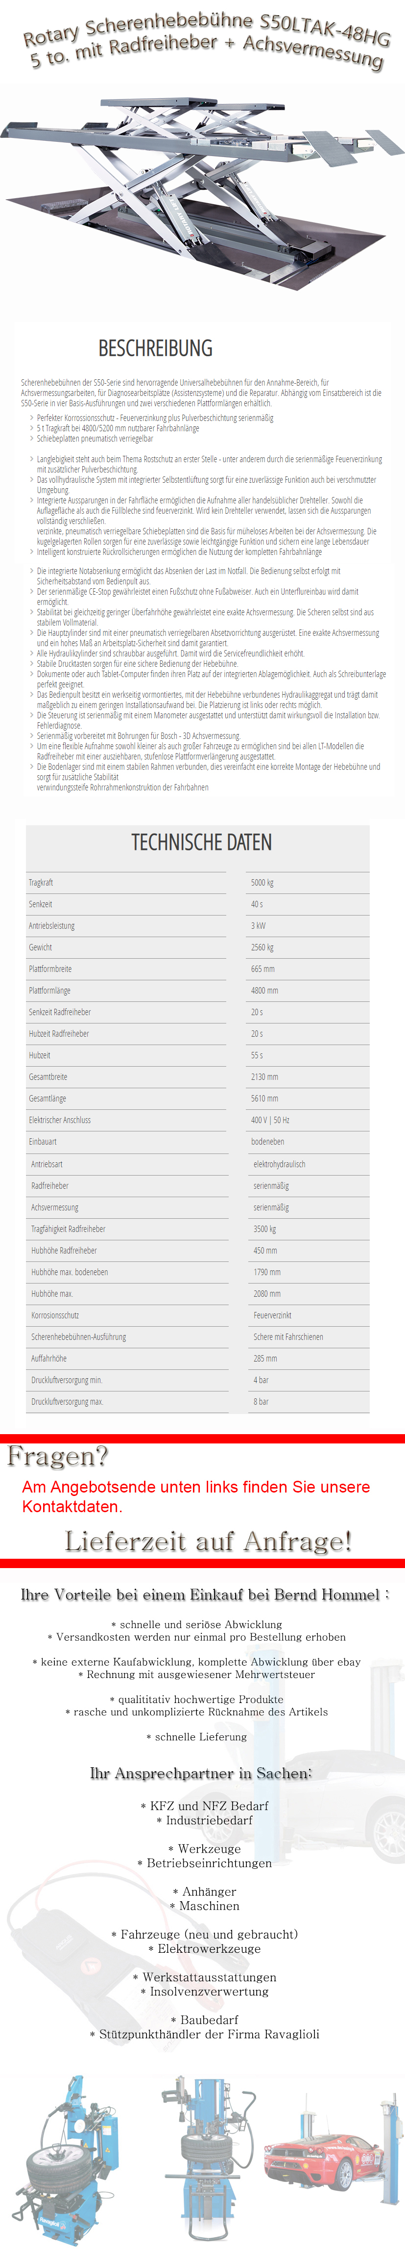Click the "Stützpunkthändler der Firma Ravaglioli" line

pos(205,2034)
